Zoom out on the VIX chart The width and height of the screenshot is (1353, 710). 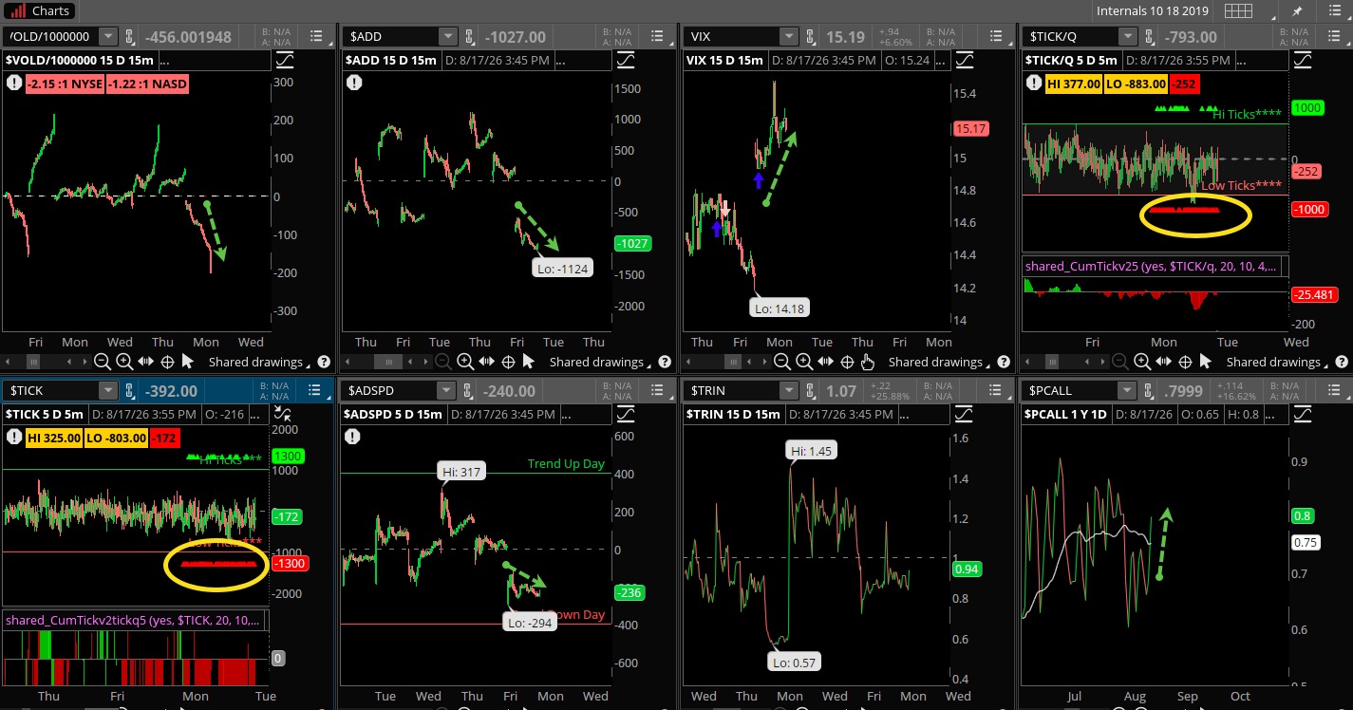coord(782,362)
